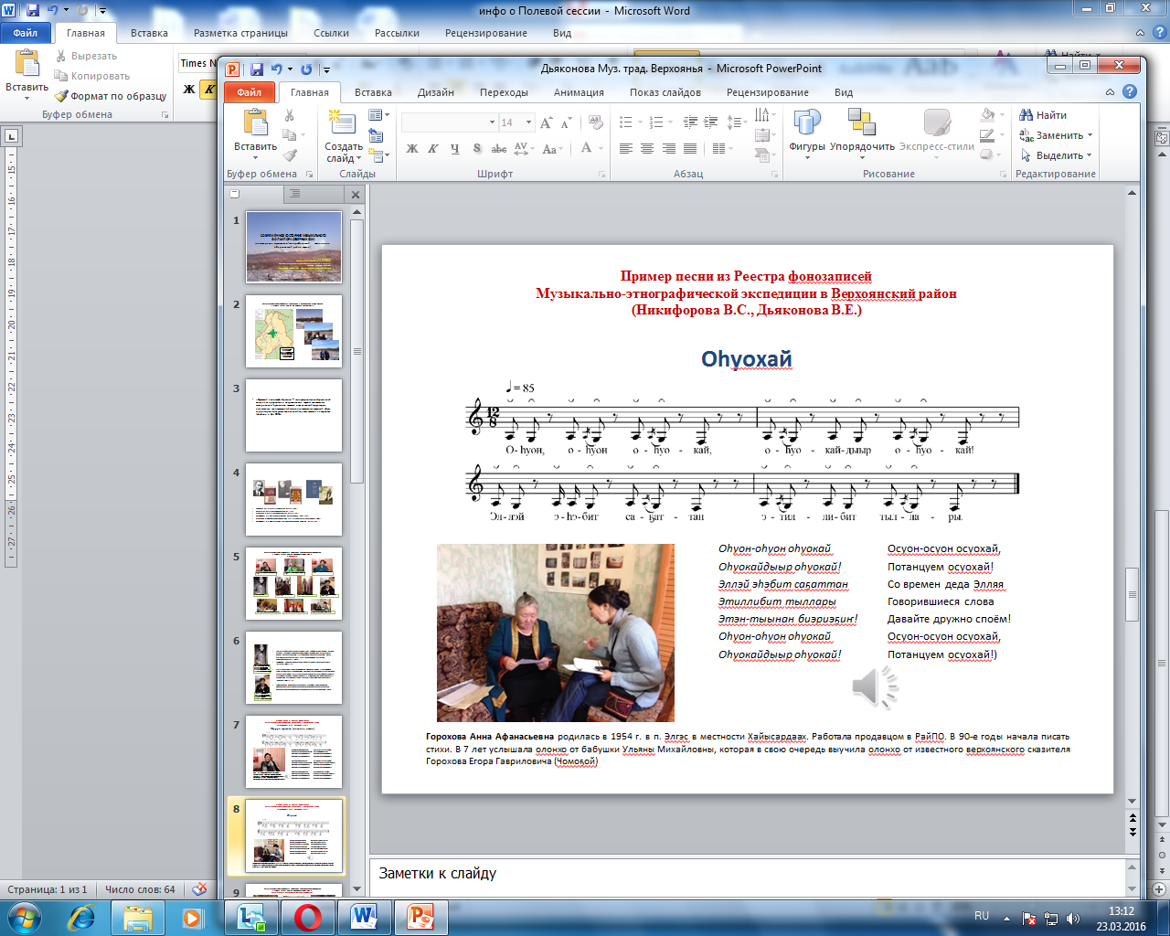Select slide 5 thumbnail in slide panel
This screenshot has width=1170, height=936.
pyautogui.click(x=293, y=584)
